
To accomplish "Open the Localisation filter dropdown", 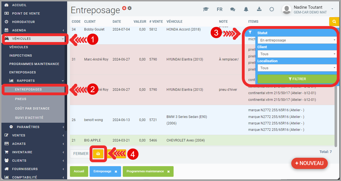I will [297, 68].
